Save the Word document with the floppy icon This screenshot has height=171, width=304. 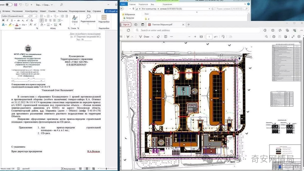coord(15,5)
